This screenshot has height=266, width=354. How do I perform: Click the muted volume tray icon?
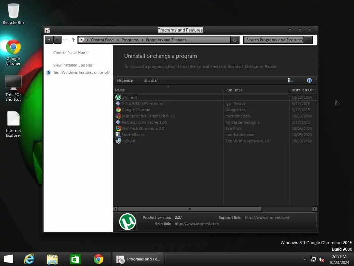pyautogui.click(x=322, y=259)
